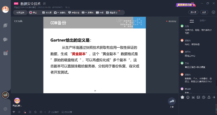Switch to the 讨论 discussion tab
Image resolution: width=217 pixels, height=115 pixels.
coord(192,21)
